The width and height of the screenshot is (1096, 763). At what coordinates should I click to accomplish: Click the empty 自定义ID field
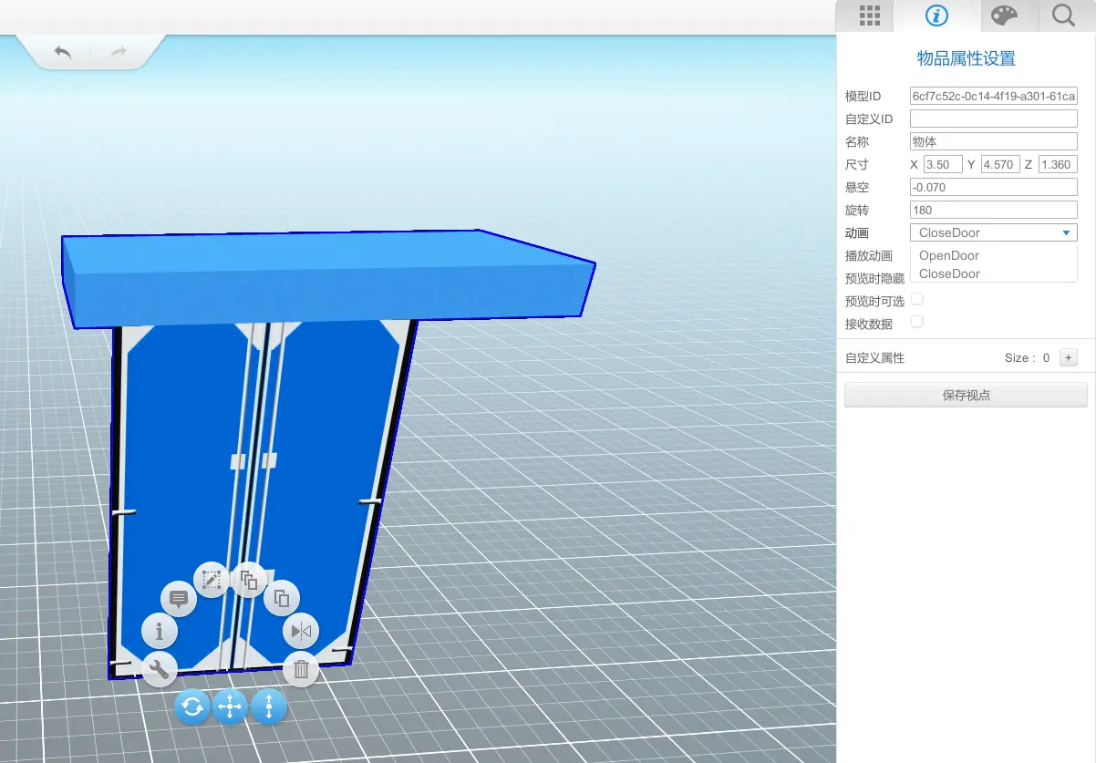click(994, 119)
